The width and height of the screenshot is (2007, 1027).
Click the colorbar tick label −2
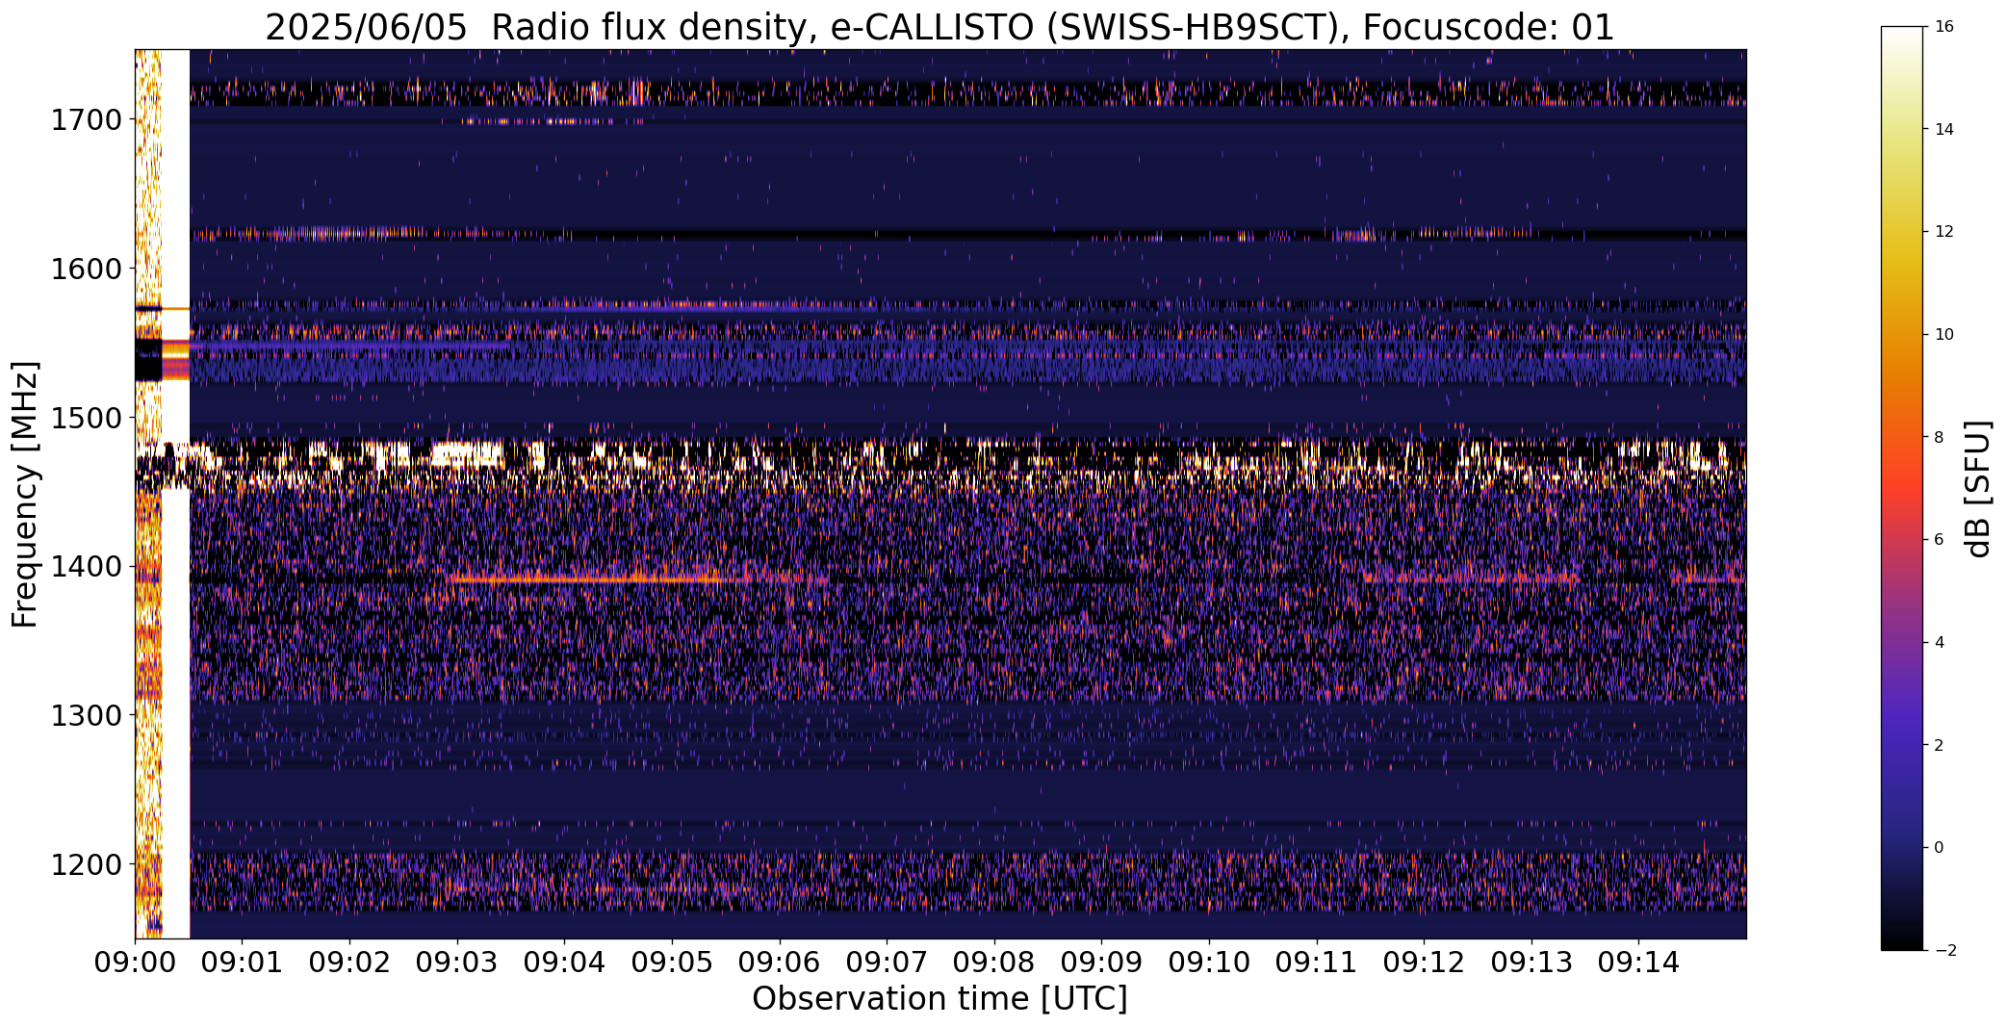point(1943,950)
